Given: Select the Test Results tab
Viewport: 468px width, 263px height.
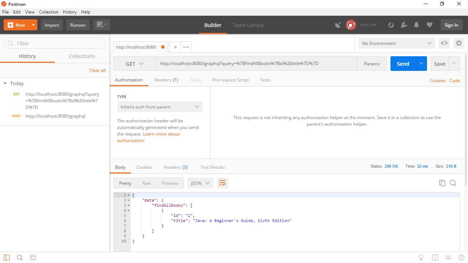Looking at the screenshot, I should [x=212, y=167].
